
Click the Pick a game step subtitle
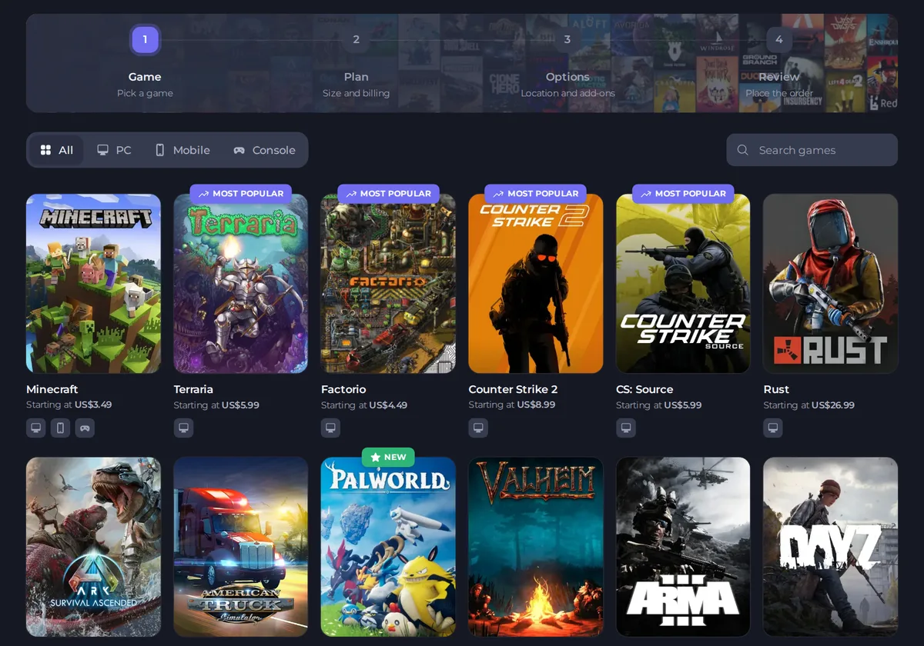[x=145, y=93]
